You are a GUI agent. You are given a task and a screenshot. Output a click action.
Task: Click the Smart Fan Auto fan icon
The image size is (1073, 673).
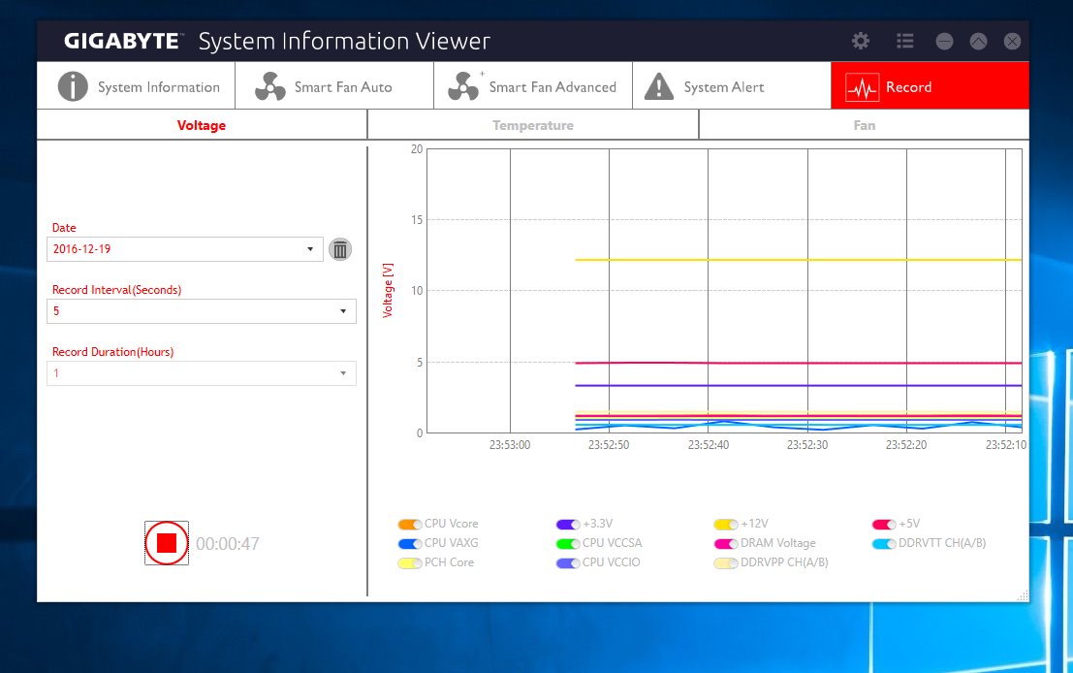[x=270, y=86]
